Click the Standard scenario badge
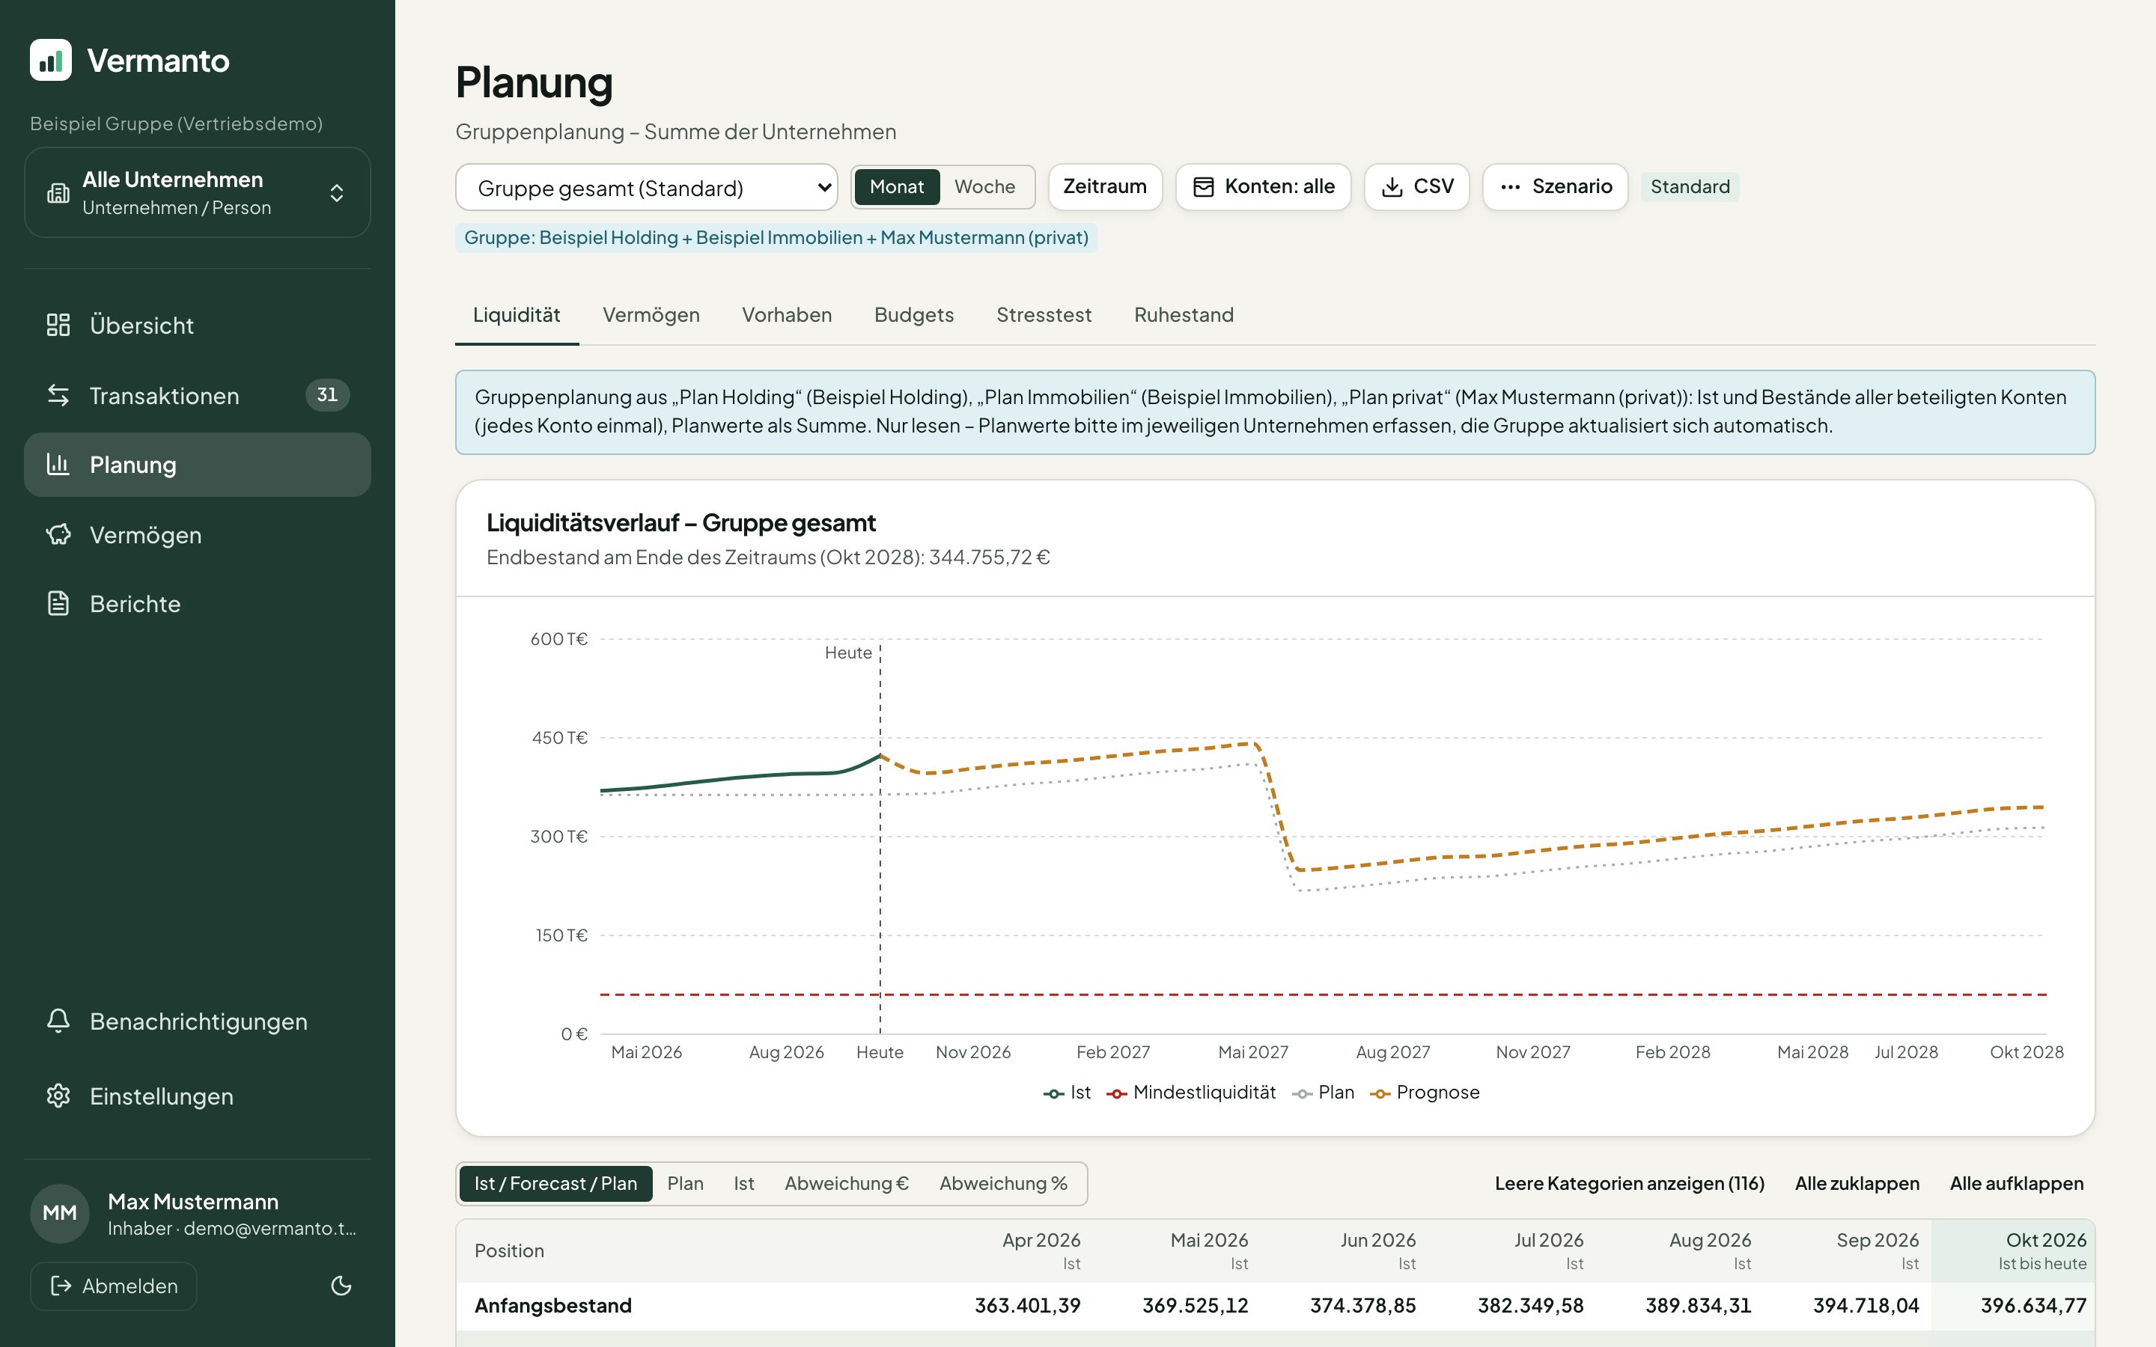The width and height of the screenshot is (2156, 1347). (1690, 187)
